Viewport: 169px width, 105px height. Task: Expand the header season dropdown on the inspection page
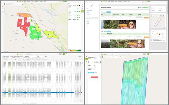pyautogui.click(x=144, y=2)
